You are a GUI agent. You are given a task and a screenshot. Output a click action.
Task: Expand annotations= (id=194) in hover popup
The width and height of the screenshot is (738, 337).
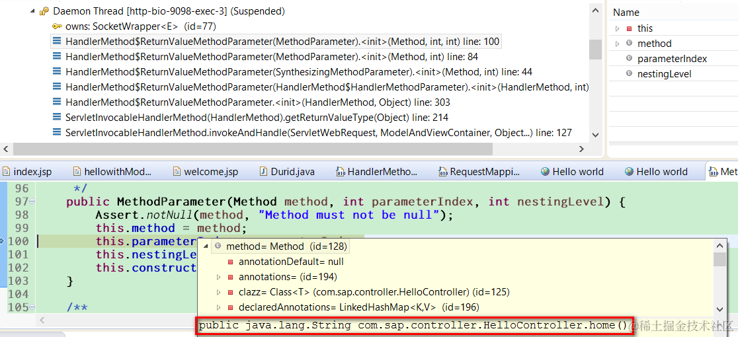click(218, 277)
